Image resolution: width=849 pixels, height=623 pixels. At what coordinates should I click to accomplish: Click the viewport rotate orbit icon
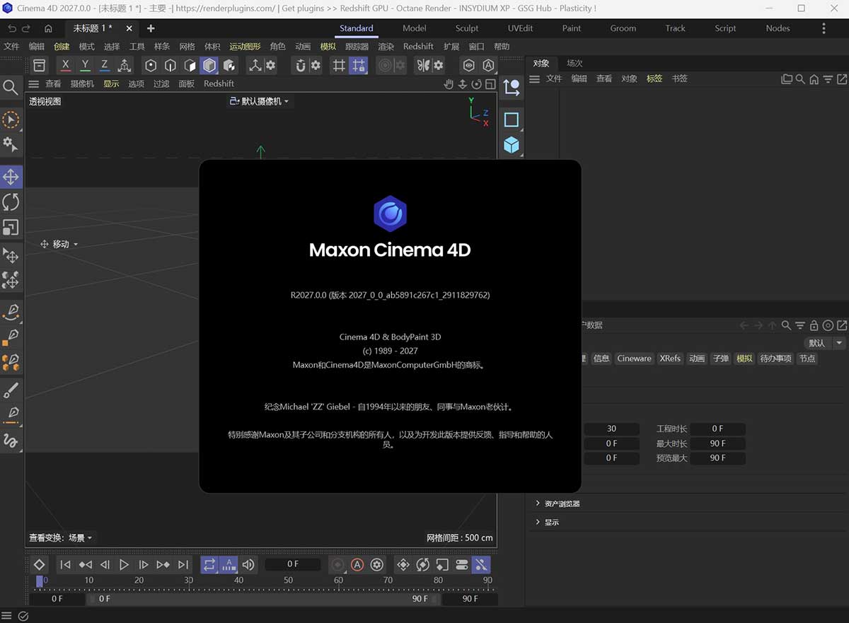476,84
